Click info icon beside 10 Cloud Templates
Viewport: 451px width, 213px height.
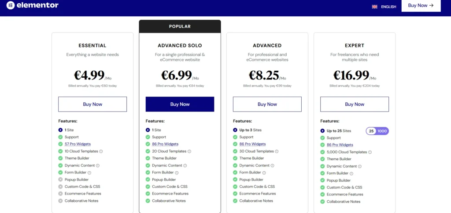101,152
